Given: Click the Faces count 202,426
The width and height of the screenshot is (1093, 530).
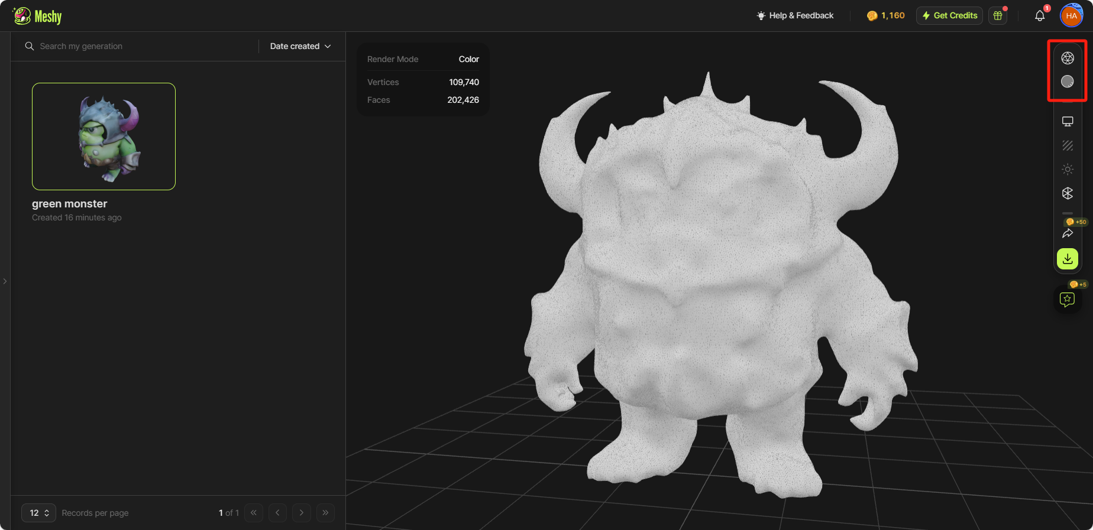Looking at the screenshot, I should point(463,100).
